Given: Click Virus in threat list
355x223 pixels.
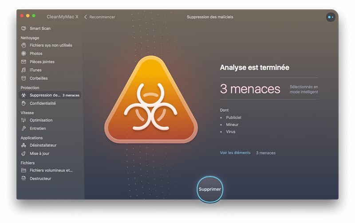Looking at the screenshot, I should (x=230, y=132).
